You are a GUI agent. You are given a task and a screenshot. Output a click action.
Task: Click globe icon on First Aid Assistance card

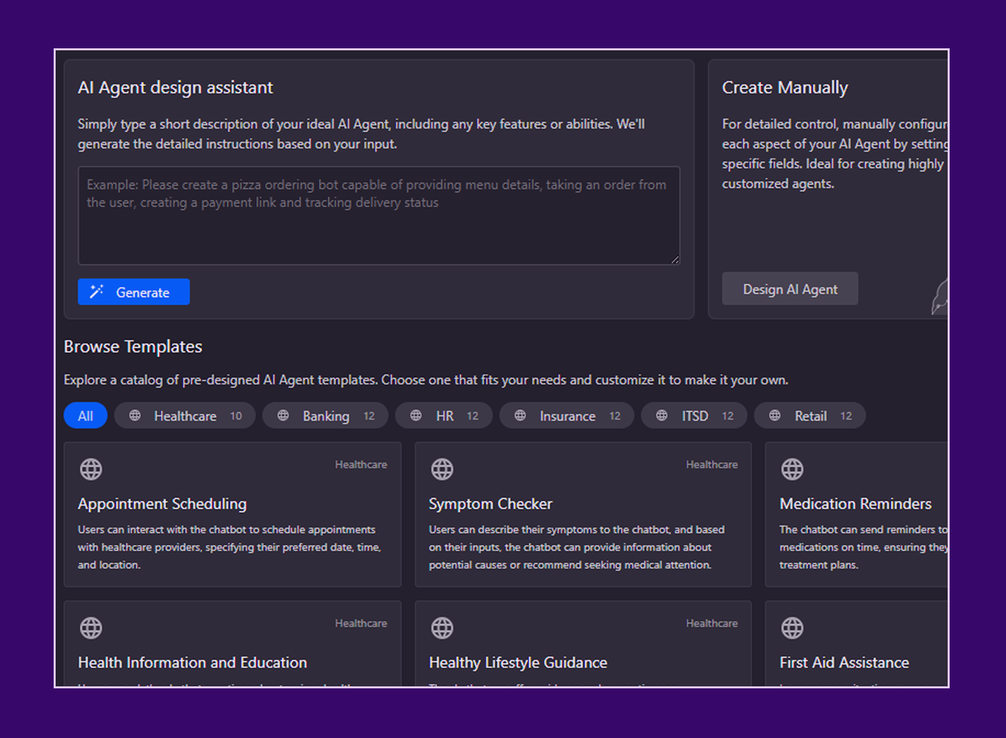point(792,628)
